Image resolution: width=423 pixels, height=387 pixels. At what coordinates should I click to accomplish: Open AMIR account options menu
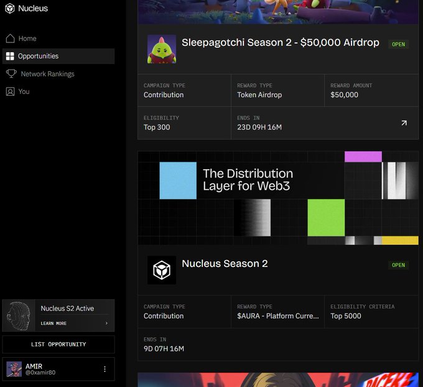coord(105,369)
